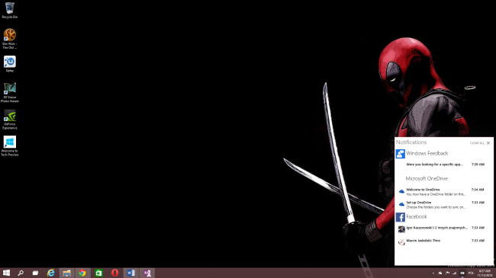The width and height of the screenshot is (496, 278).
Task: Close the Notifications panel
Action: click(488, 142)
